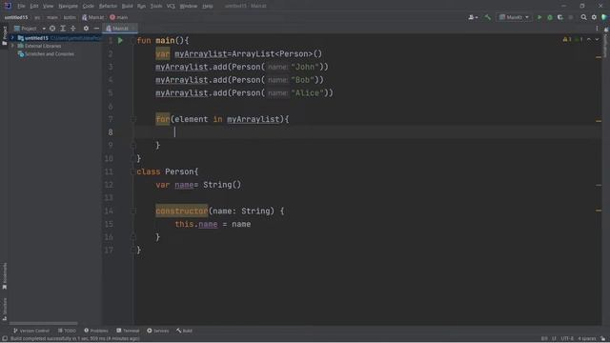This screenshot has height=343, width=610.
Task: Click the green Run button in toolbar
Action: [539, 17]
